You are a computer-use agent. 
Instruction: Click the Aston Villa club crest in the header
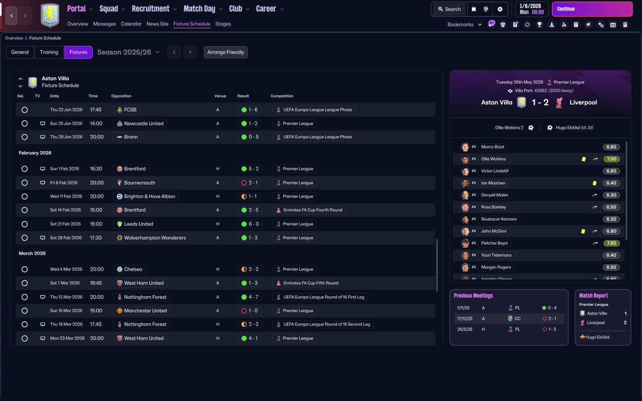tap(50, 16)
